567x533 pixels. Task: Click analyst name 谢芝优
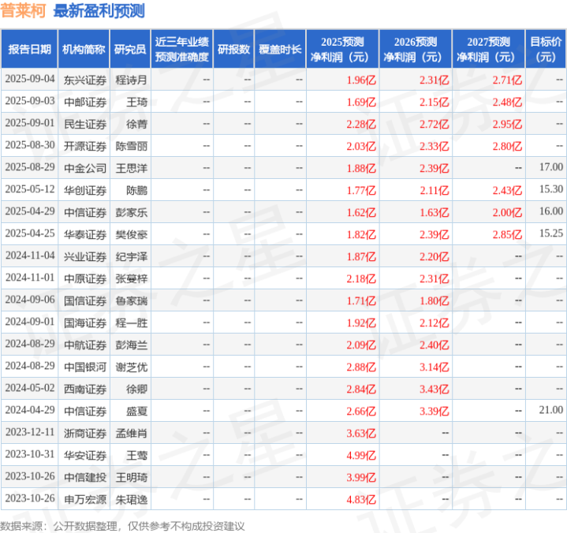click(x=131, y=367)
